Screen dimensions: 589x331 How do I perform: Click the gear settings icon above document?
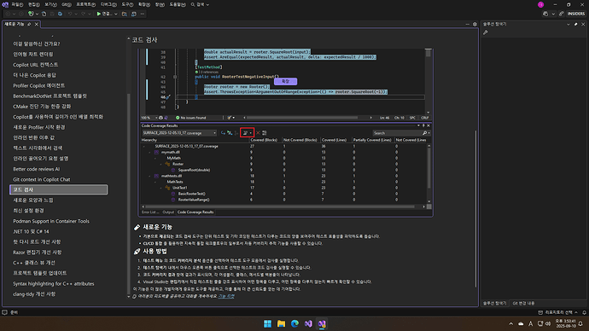[x=475, y=24]
